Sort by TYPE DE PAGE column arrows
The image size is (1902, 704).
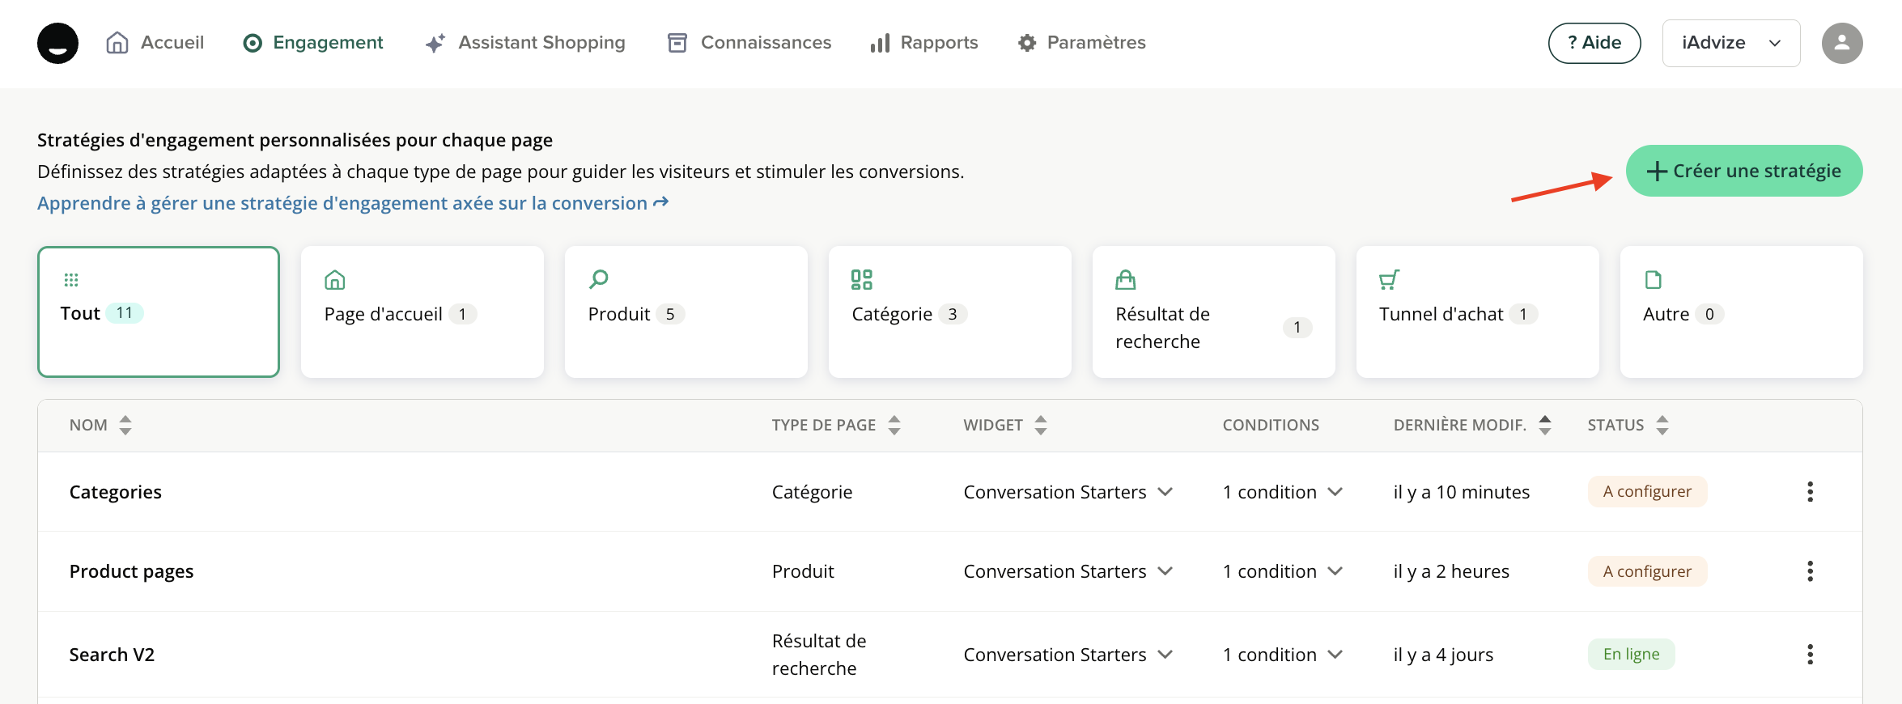tap(894, 425)
